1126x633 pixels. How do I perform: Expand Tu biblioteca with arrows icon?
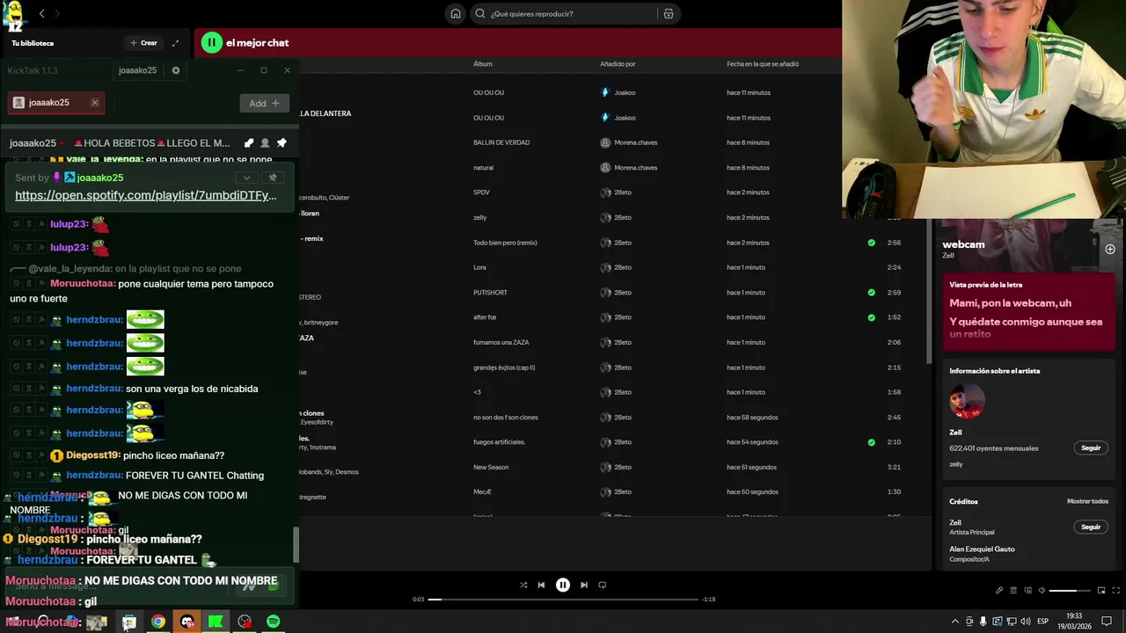tap(175, 42)
